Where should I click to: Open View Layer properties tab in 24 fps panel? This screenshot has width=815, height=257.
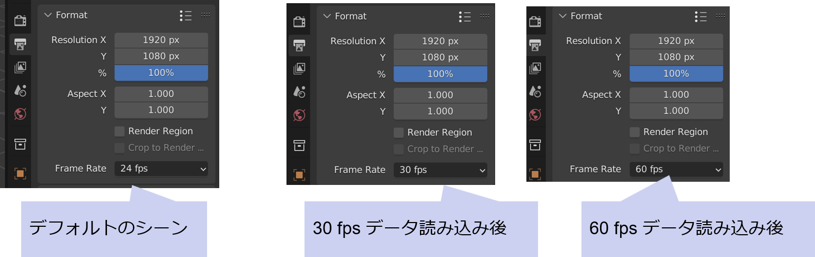[x=20, y=67]
